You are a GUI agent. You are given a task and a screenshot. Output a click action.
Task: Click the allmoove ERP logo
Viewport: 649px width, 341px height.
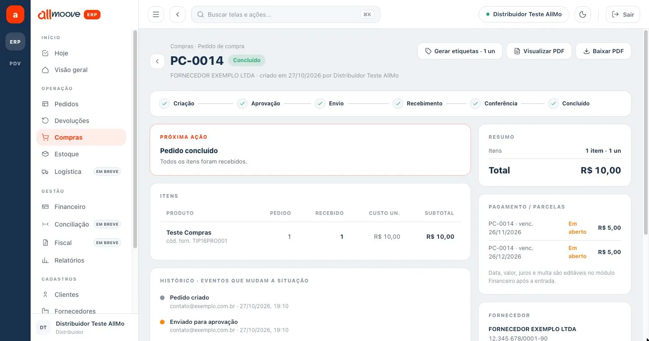click(69, 14)
